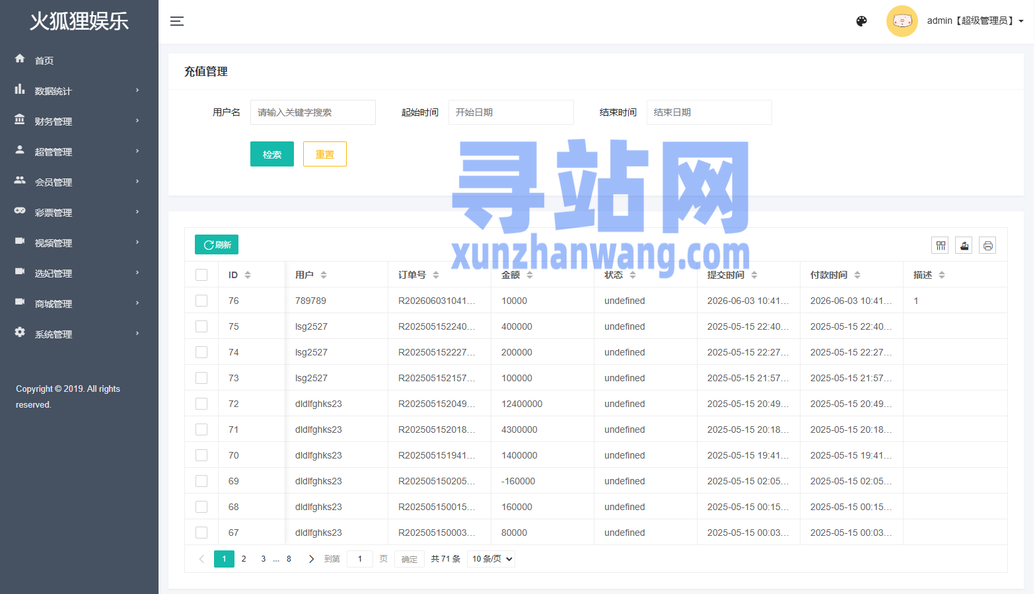
Task: Open the 10 条/页 page size dropdown
Action: pyautogui.click(x=491, y=559)
